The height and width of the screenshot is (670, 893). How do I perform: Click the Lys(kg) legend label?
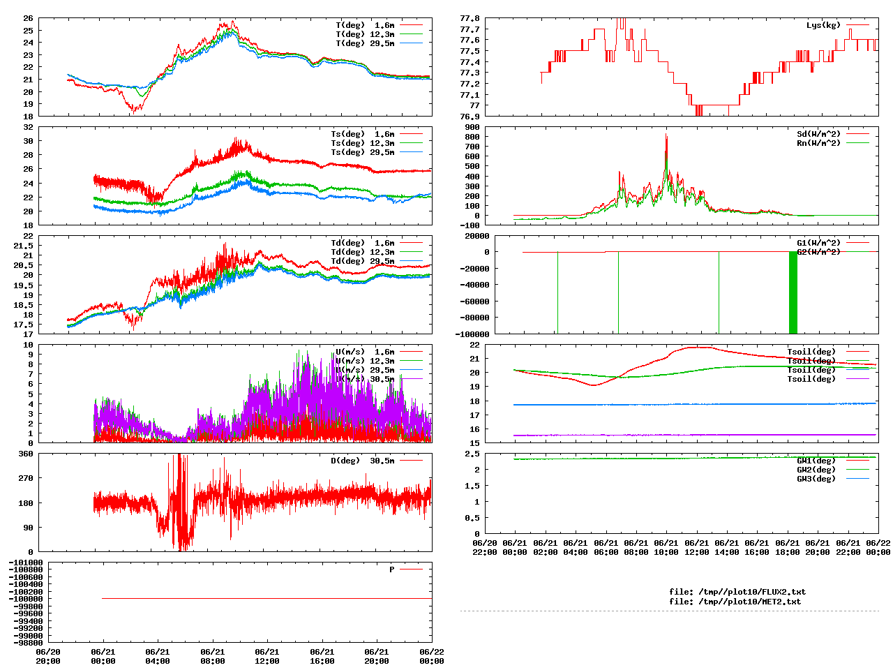pyautogui.click(x=824, y=25)
